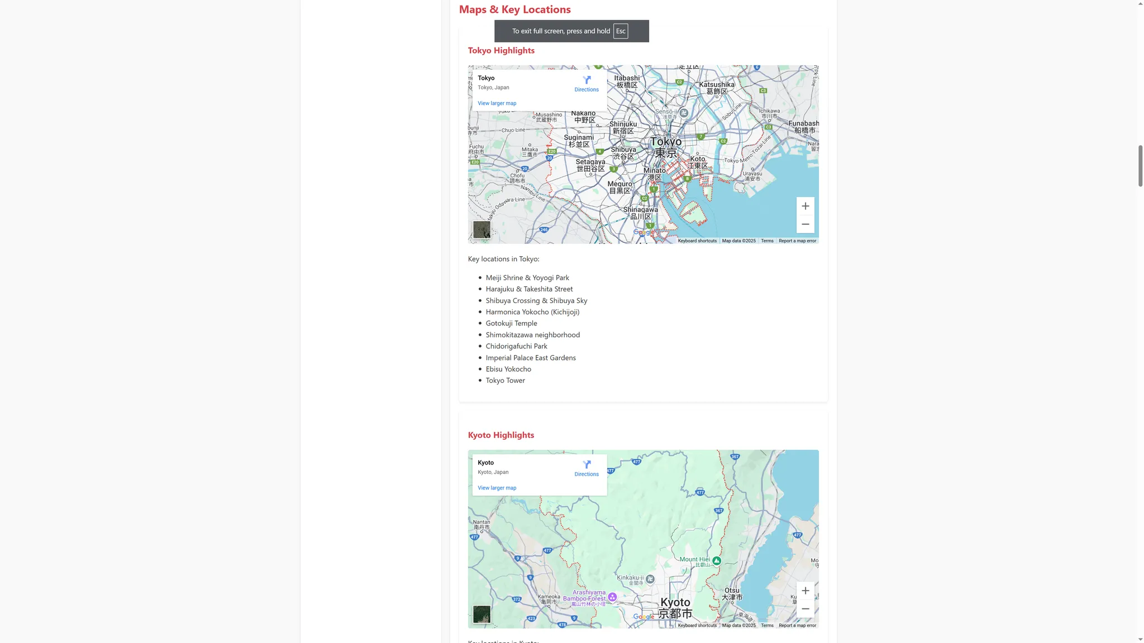Click Arashiyama Bamboo Forest map marker
This screenshot has height=643, width=1144.
[x=612, y=597]
